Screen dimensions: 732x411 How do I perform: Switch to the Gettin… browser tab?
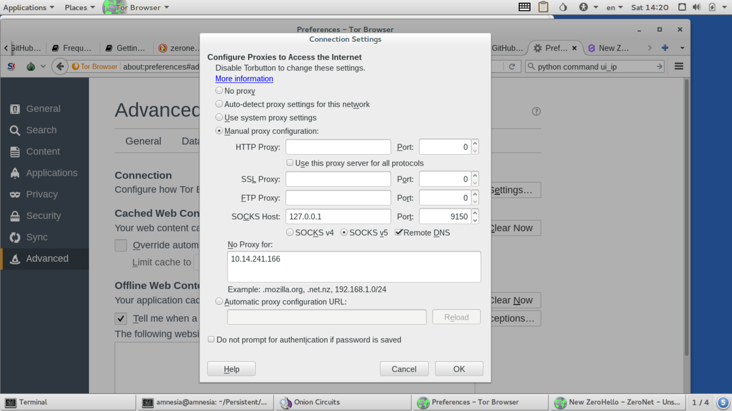click(x=126, y=48)
